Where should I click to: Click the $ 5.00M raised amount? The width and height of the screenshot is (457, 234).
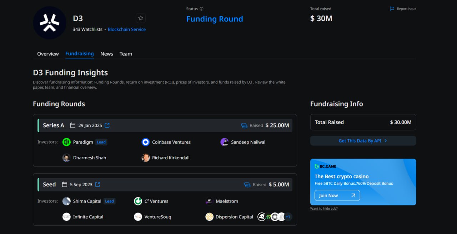pos(278,185)
